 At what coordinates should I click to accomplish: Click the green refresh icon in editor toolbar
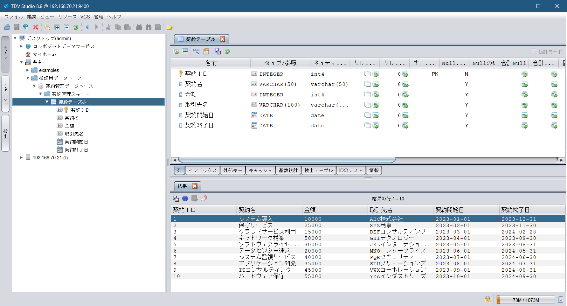[227, 52]
